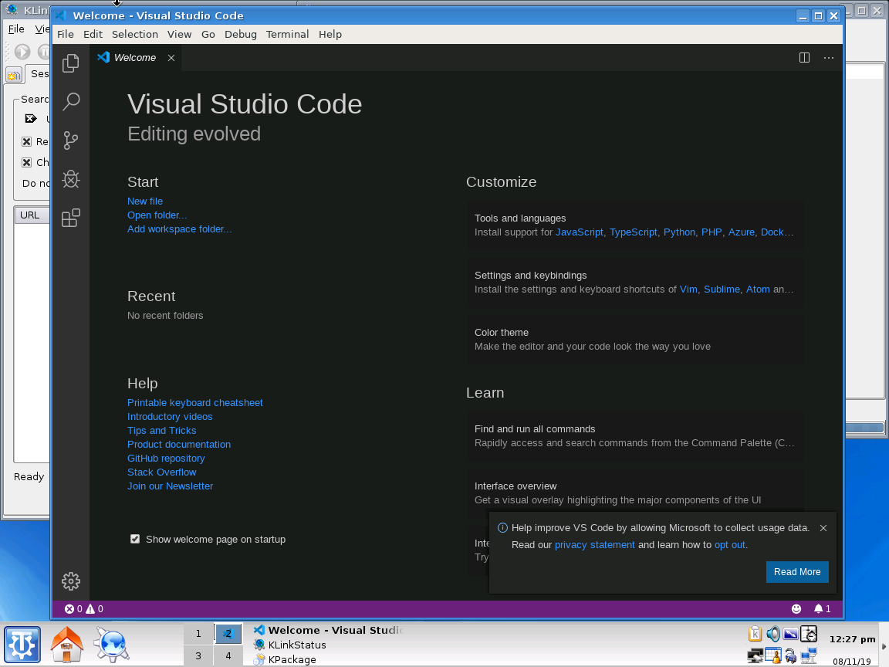
Task: Click the smiley feedback icon in status bar
Action: pos(796,608)
